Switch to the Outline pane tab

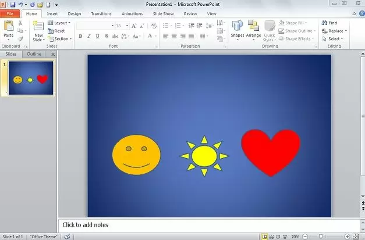34,54
